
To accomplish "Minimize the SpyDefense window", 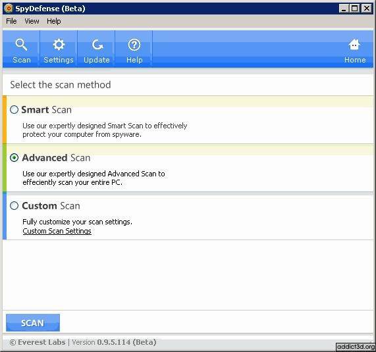I will pyautogui.click(x=343, y=9).
